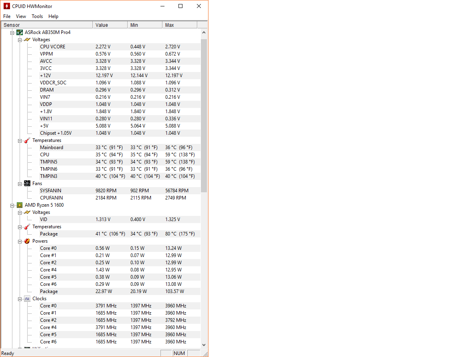Click the flame icon next to Powers

click(27, 241)
